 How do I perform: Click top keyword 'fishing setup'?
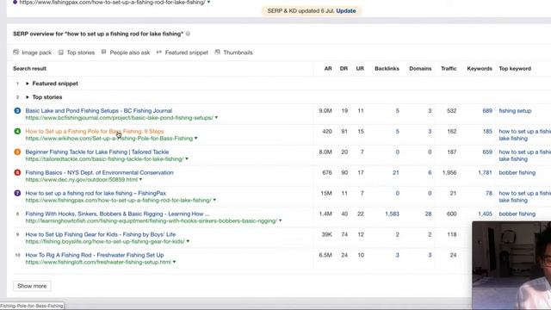coord(515,111)
